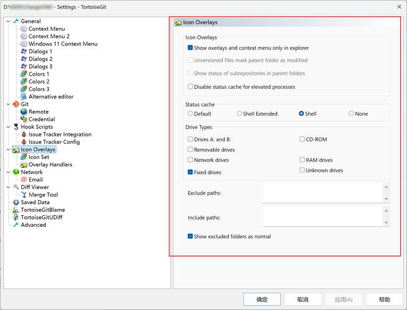407x310 pixels.
Task: Click inside the Include paths field
Action: click(322, 216)
